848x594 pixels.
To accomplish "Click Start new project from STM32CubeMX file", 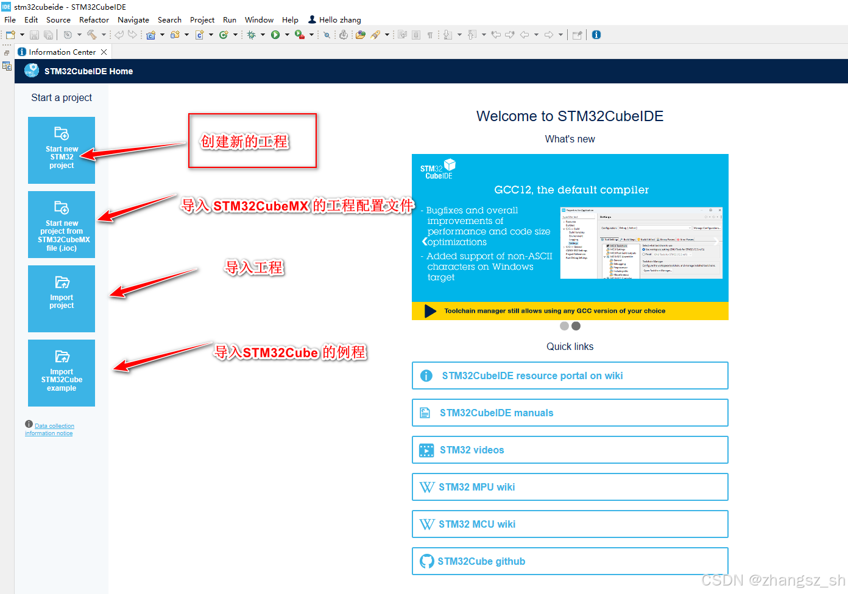I will click(x=62, y=224).
